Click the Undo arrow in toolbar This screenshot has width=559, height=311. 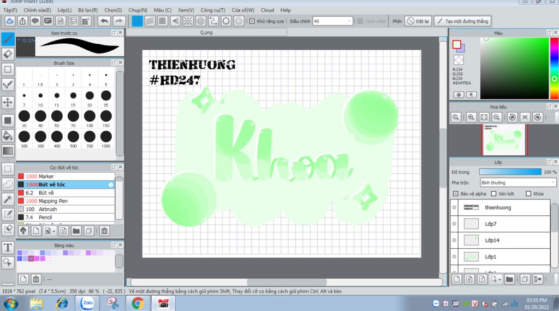(x=104, y=21)
